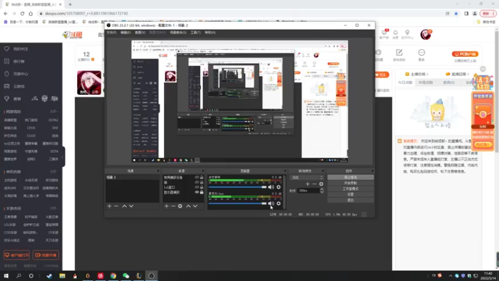Open OBS Tools menu (工具)
This screenshot has height=281, width=499.
point(195,32)
